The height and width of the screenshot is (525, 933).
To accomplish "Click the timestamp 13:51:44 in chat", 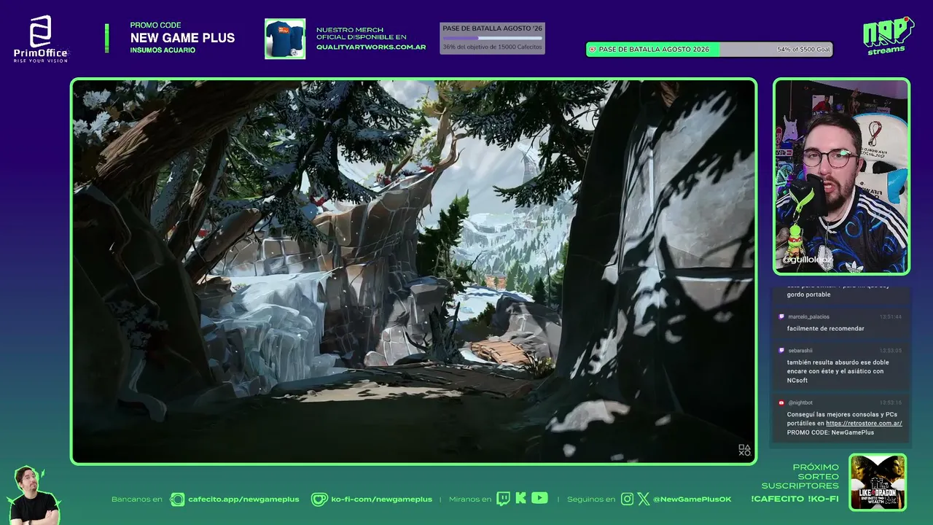I will [x=891, y=317].
